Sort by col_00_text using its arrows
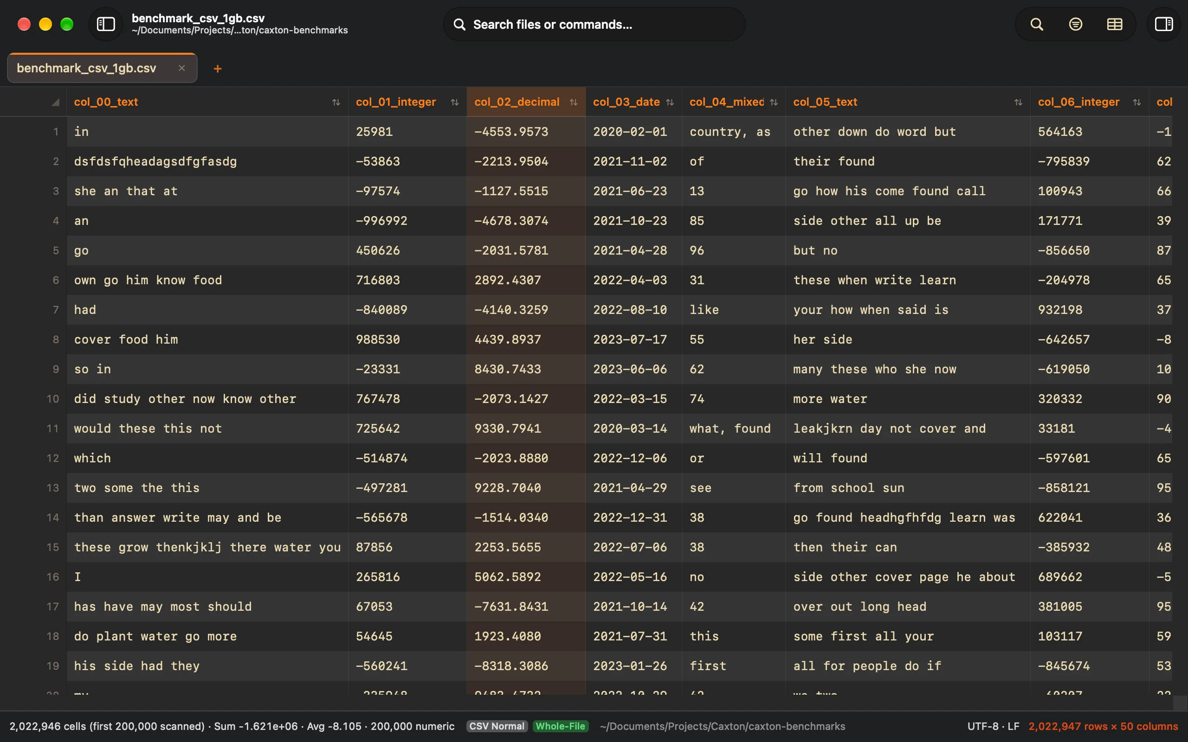This screenshot has height=742, width=1188. [x=336, y=102]
